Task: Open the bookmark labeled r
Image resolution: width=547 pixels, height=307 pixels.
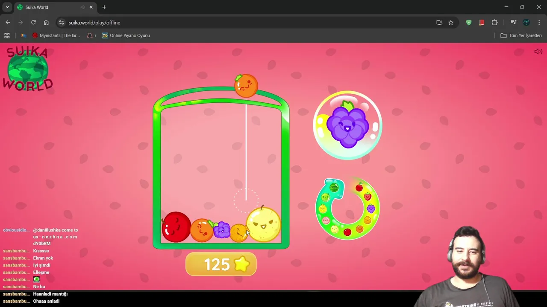Action: point(92,35)
